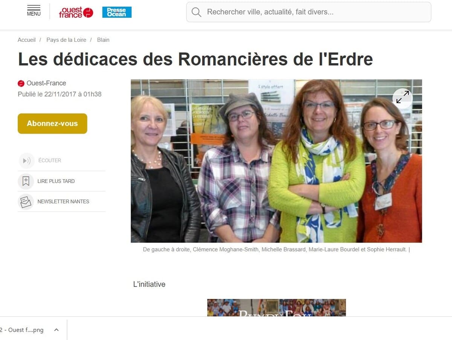Image resolution: width=452 pixels, height=340 pixels.
Task: Open the hamburger MENU icon
Action: click(x=34, y=11)
